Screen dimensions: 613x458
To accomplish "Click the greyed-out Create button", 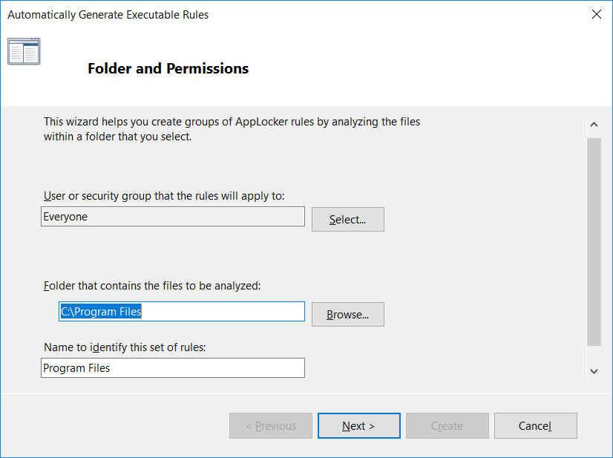I will [448, 425].
